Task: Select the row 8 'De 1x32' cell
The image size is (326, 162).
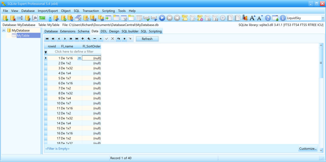Action: click(71, 93)
